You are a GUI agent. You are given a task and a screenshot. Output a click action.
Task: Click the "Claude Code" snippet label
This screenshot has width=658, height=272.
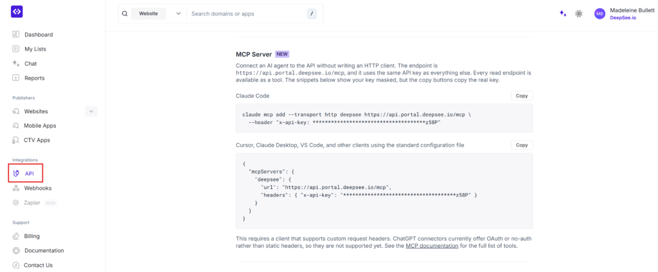click(x=253, y=96)
